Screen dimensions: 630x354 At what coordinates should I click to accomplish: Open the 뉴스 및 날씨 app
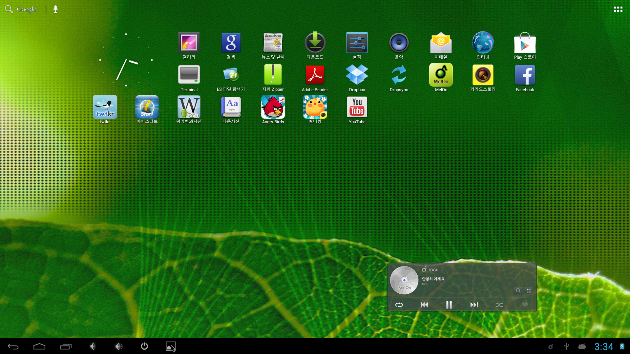273,46
